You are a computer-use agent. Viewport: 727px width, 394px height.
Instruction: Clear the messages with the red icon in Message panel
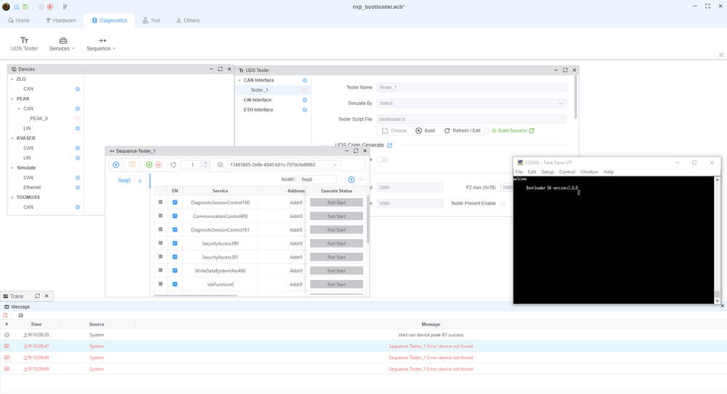[x=6, y=315]
